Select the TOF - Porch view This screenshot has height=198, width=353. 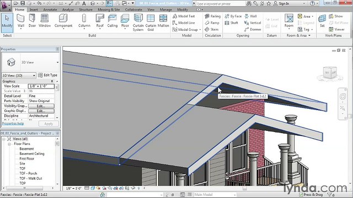pyautogui.click(x=28, y=174)
